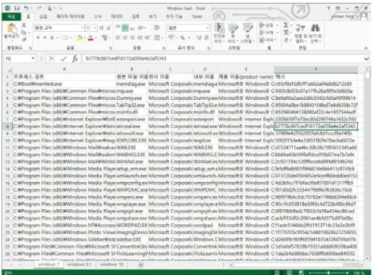Apply the red font color
The width and height of the screenshot is (374, 275).
pos(90,38)
